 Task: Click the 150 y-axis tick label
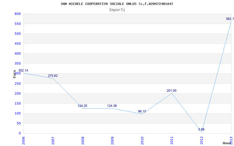tap(18, 104)
